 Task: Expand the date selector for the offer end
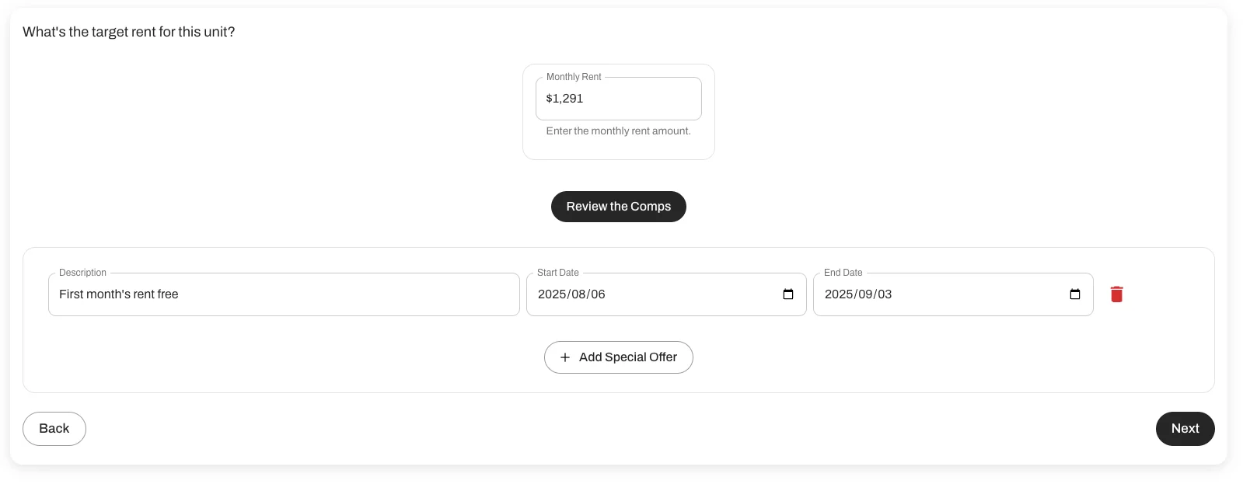[1074, 294]
